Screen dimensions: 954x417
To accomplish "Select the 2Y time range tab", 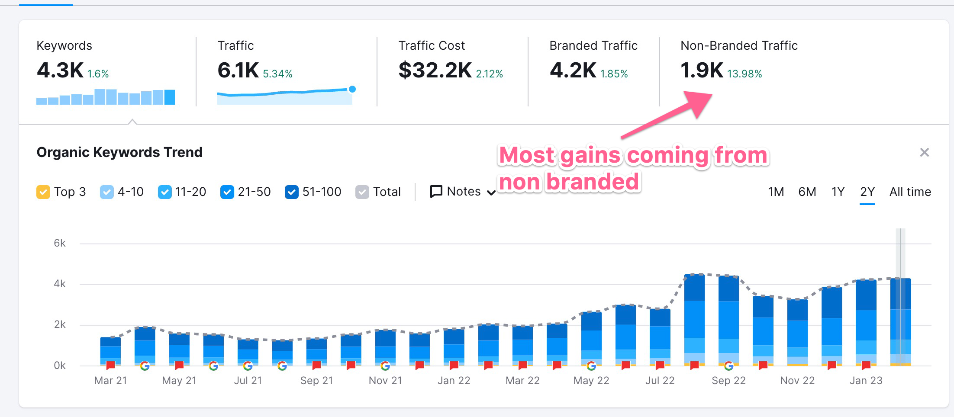I will pyautogui.click(x=867, y=192).
